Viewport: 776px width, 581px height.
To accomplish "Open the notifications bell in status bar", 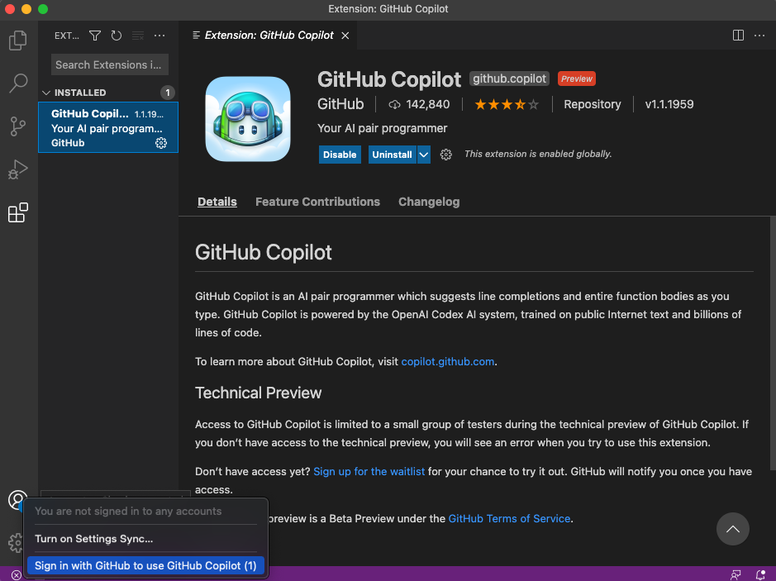I will coord(760,574).
